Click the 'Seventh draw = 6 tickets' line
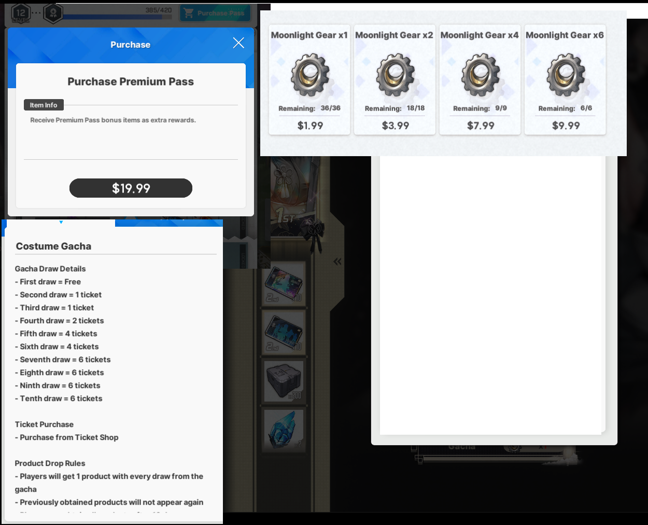This screenshot has height=525, width=648. (63, 360)
